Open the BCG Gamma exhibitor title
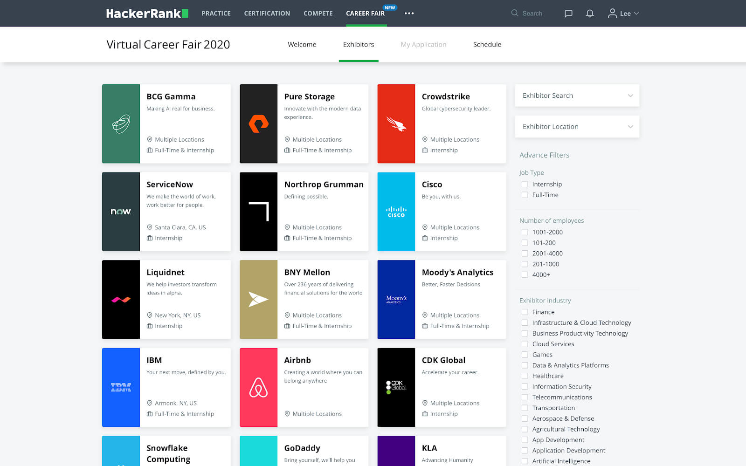This screenshot has height=466, width=746. 171,96
